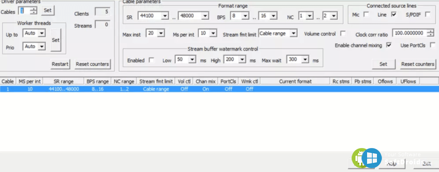Enable stream buffer watermark control
This screenshot has width=439, height=172.
click(x=151, y=60)
